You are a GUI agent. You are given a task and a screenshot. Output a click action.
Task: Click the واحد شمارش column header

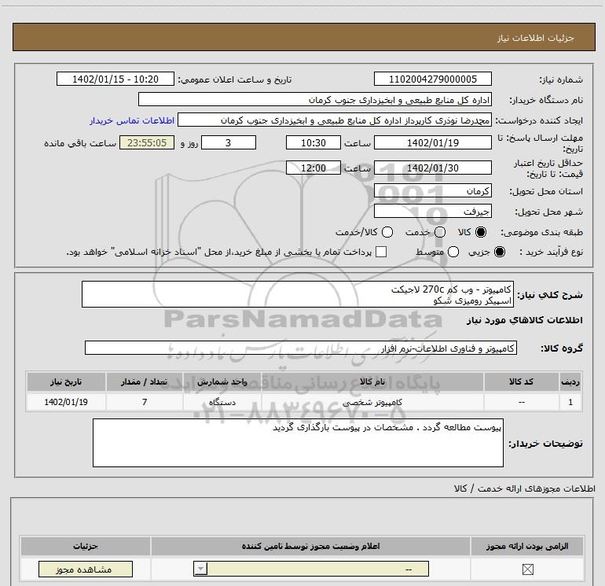pyautogui.click(x=222, y=381)
